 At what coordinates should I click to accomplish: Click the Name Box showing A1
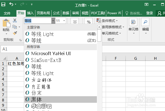click(x=12, y=49)
